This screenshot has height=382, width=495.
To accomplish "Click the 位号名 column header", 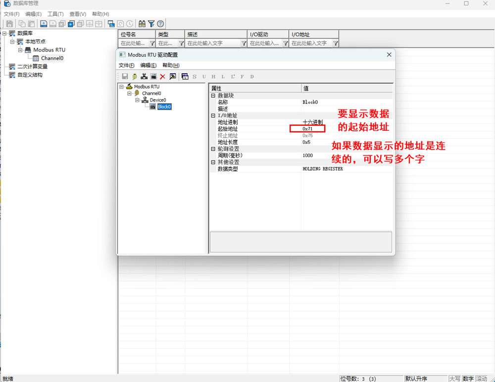I will pyautogui.click(x=137, y=35).
